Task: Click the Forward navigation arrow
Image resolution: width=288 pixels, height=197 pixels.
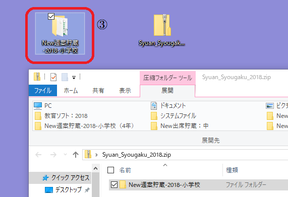Action: pos(53,155)
